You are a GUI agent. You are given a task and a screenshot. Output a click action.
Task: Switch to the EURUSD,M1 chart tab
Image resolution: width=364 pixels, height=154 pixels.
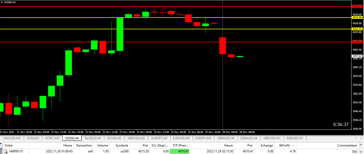294,138
